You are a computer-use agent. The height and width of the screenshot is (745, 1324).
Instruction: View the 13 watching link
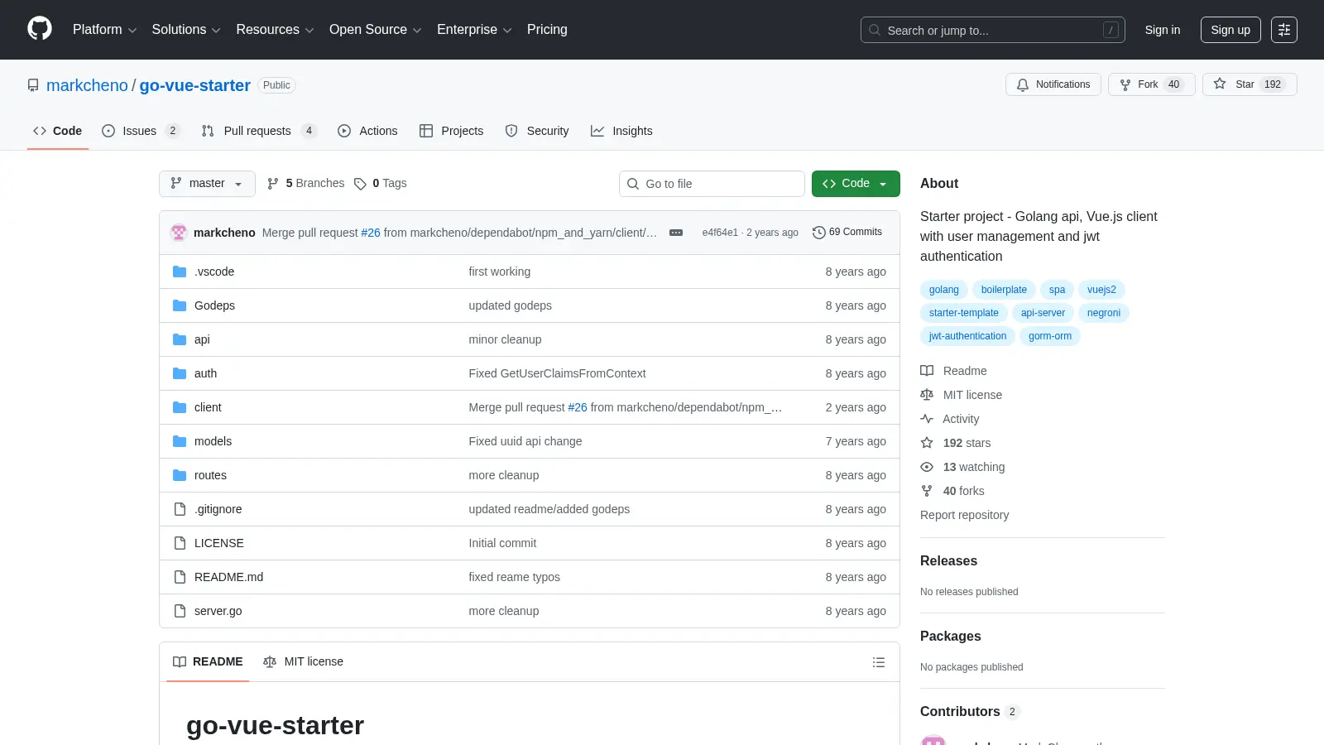point(963,467)
